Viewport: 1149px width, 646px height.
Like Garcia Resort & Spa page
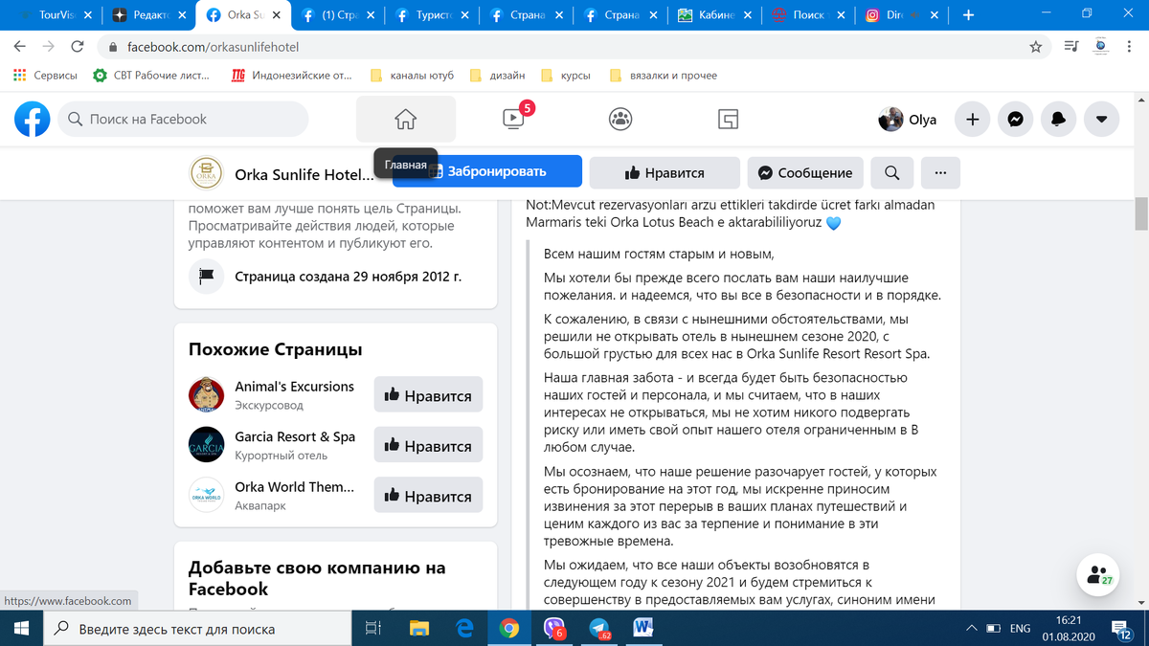[428, 446]
